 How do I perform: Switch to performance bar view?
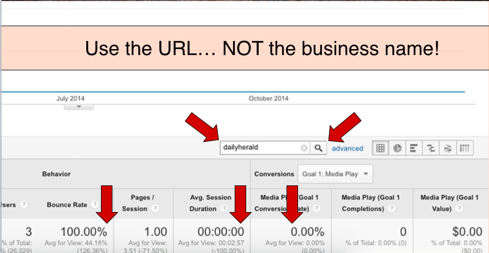point(414,148)
